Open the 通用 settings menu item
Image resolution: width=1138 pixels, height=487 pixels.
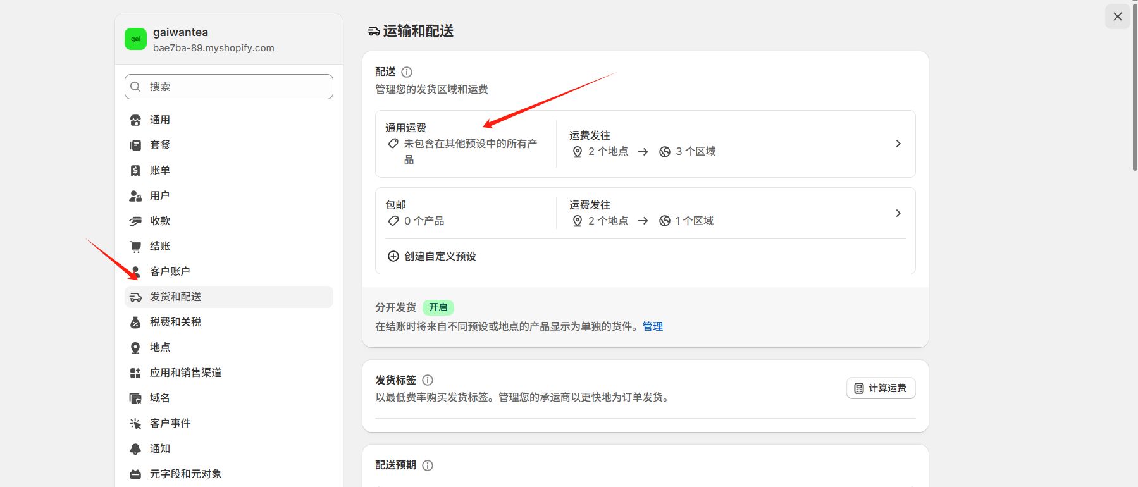point(229,120)
